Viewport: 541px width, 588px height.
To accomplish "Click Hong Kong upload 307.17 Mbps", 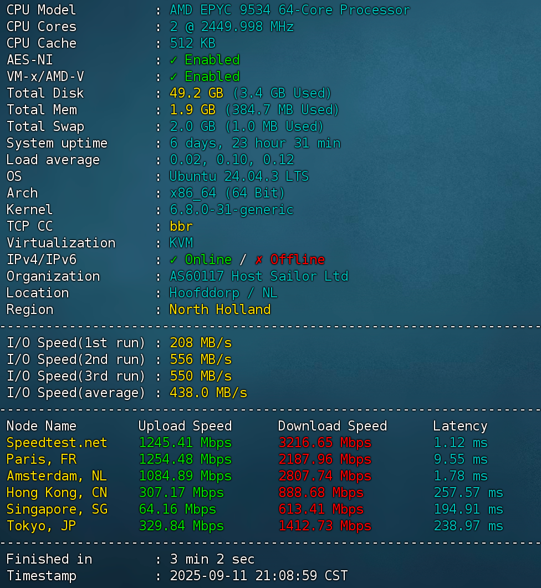I will pyautogui.click(x=181, y=493).
